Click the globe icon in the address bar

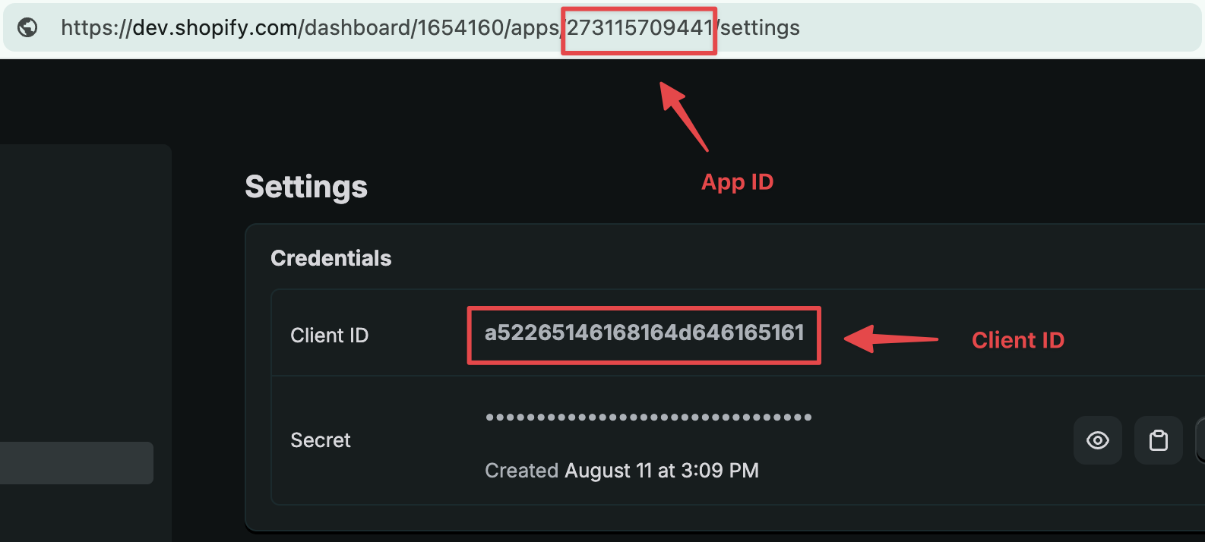(27, 28)
